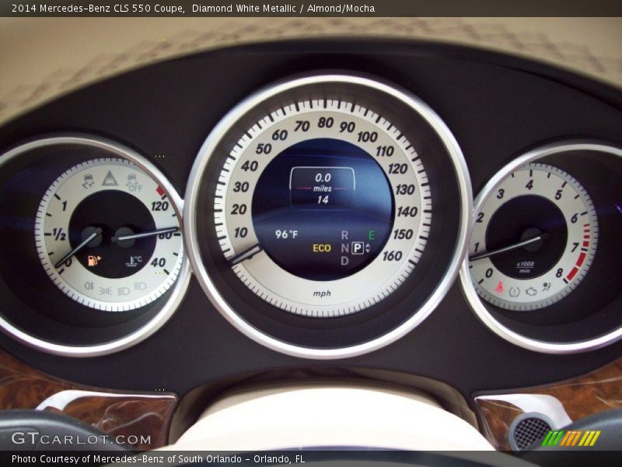Click the yellow ECO indicator
This screenshot has width=622, height=467.
[x=322, y=248]
